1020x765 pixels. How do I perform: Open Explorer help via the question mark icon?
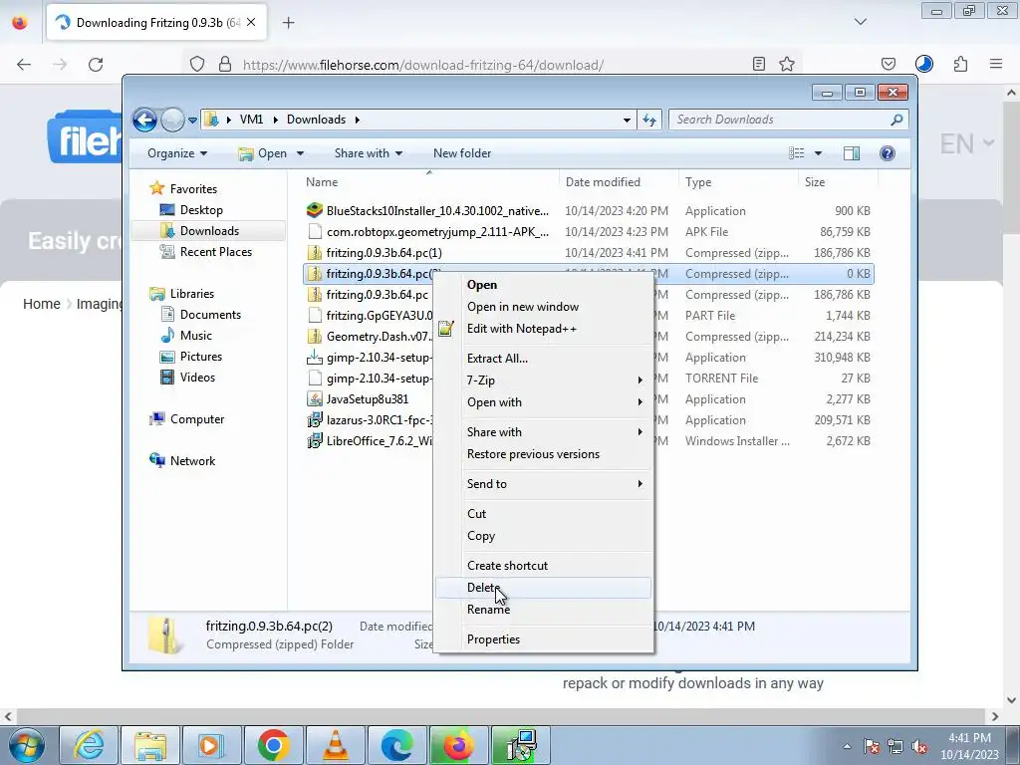tap(888, 153)
